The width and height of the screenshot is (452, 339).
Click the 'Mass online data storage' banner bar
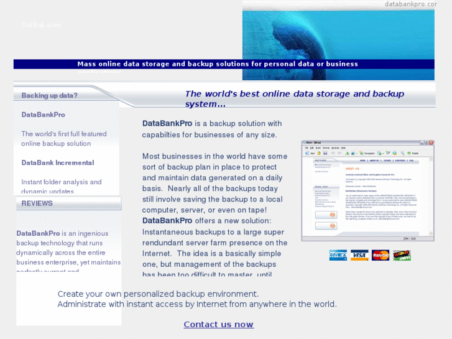[x=224, y=64]
